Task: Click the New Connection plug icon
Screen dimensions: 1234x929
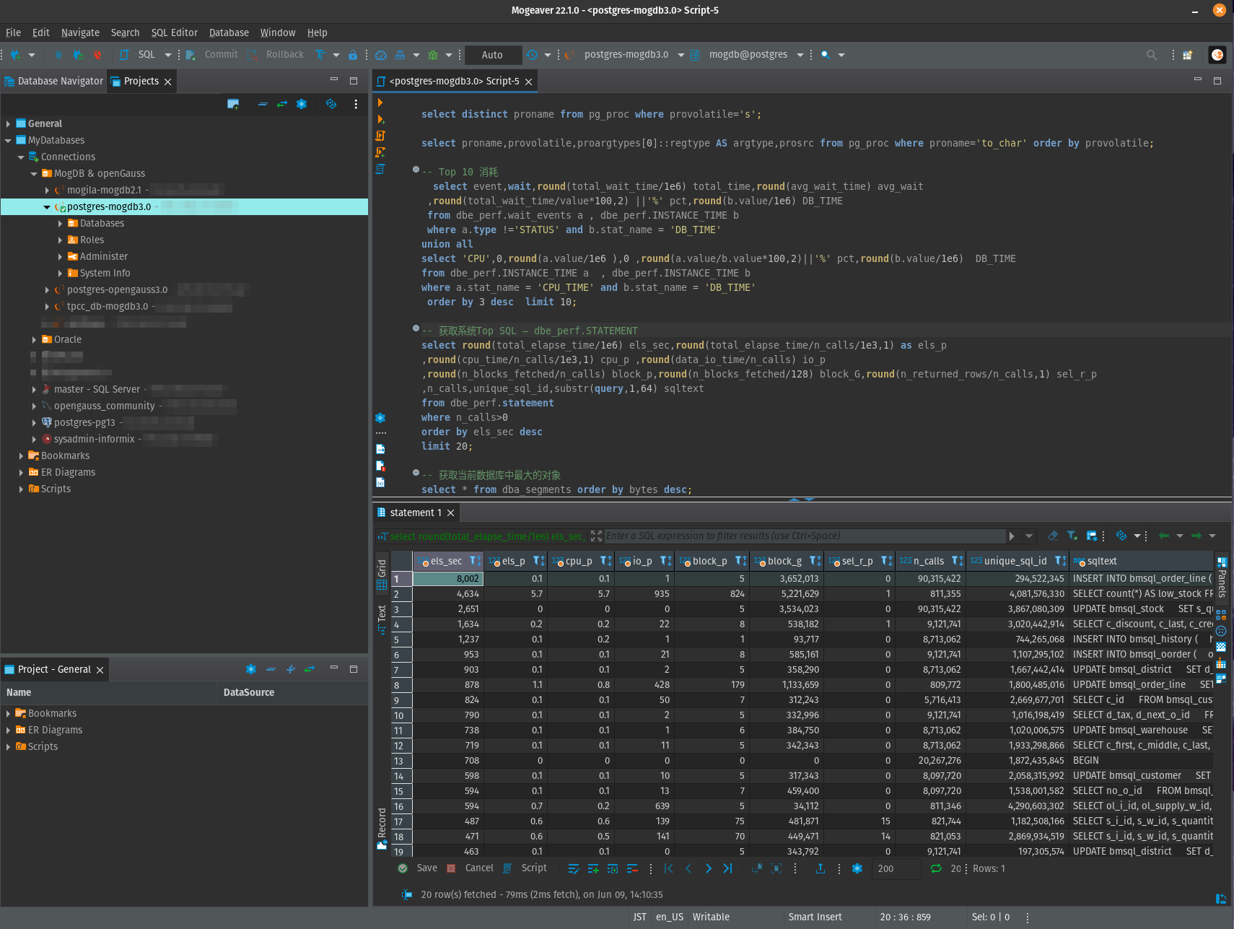Action: pyautogui.click(x=14, y=55)
